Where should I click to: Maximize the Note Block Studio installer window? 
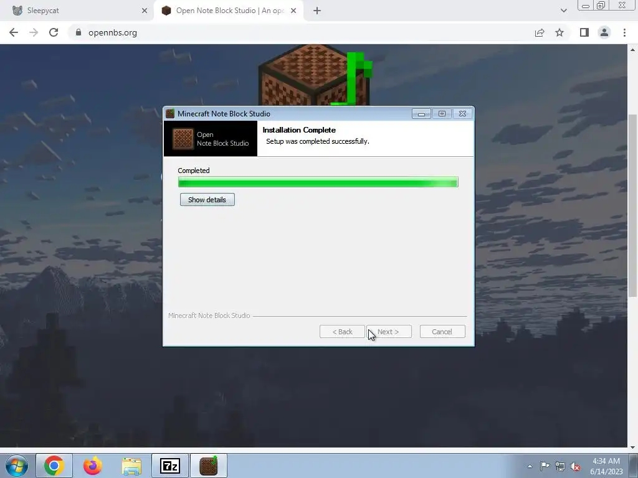click(x=442, y=114)
